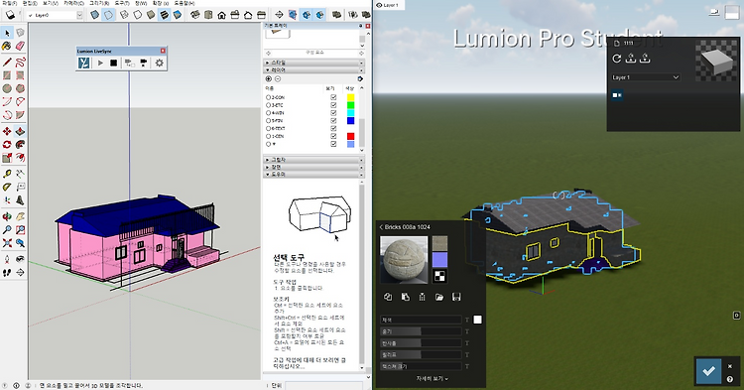Confirm Lumion material changes with checkmark
The height and width of the screenshot is (390, 744).
(709, 370)
